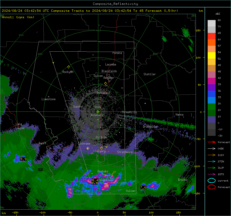Click the cyan 27ZW arrow in legend
The image size is (231, 216).
tap(211, 162)
